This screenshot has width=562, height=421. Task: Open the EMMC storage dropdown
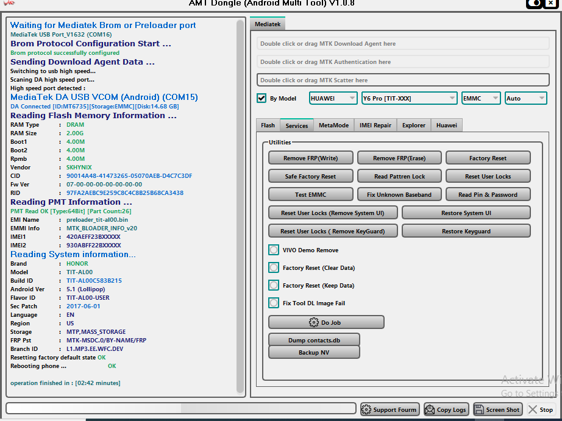[x=481, y=98]
